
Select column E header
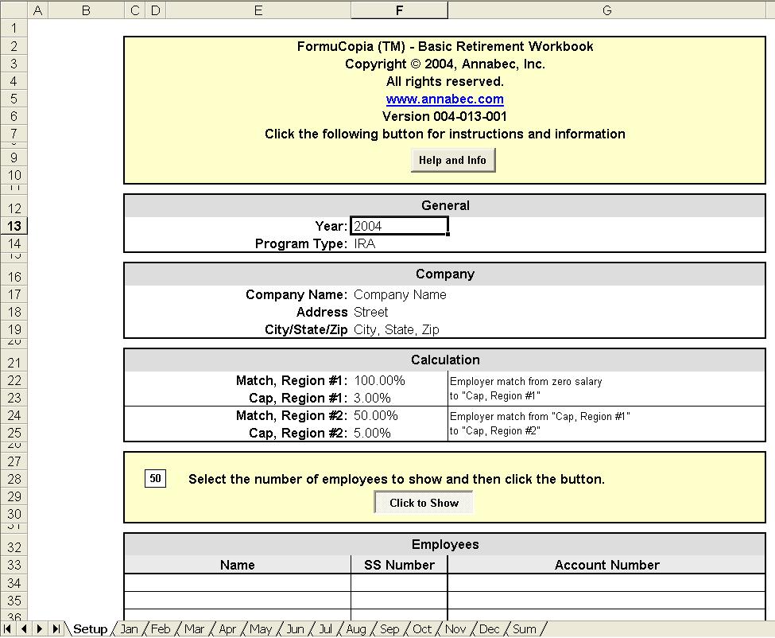(x=258, y=10)
